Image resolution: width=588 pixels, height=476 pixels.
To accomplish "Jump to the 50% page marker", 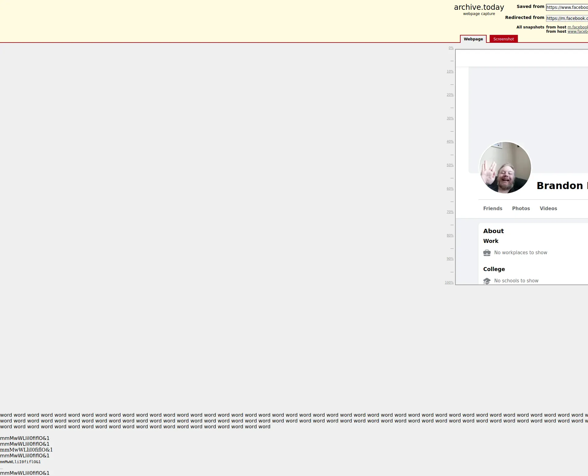I will click(x=450, y=165).
